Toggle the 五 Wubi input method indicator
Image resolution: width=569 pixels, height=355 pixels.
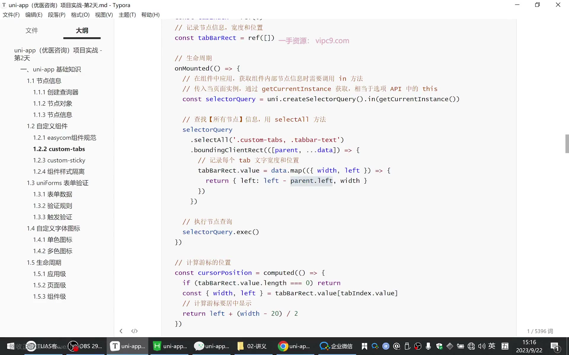click(x=505, y=346)
